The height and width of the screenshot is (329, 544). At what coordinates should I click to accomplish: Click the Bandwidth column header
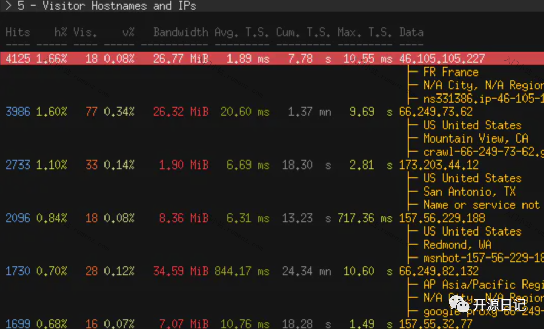click(181, 32)
